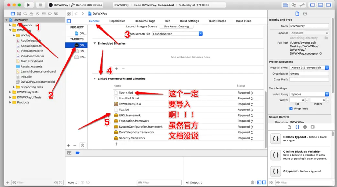
Task: Open the related items grid icon
Action: point(69,14)
